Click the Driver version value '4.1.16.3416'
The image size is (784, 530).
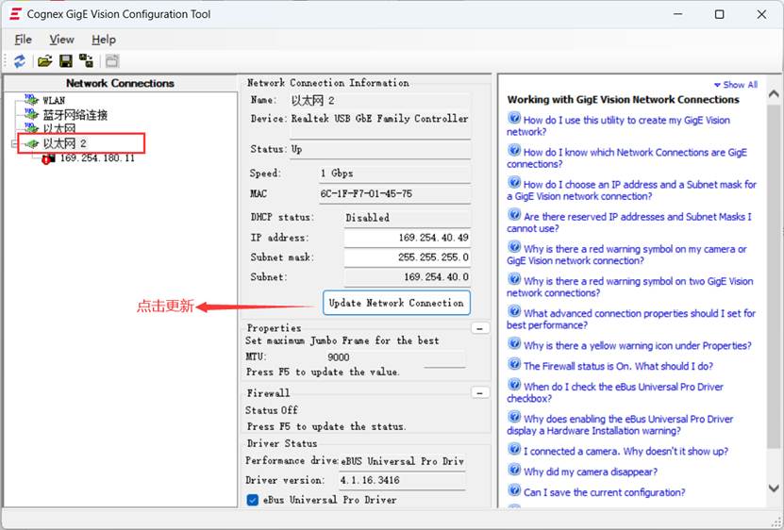pyautogui.click(x=370, y=480)
